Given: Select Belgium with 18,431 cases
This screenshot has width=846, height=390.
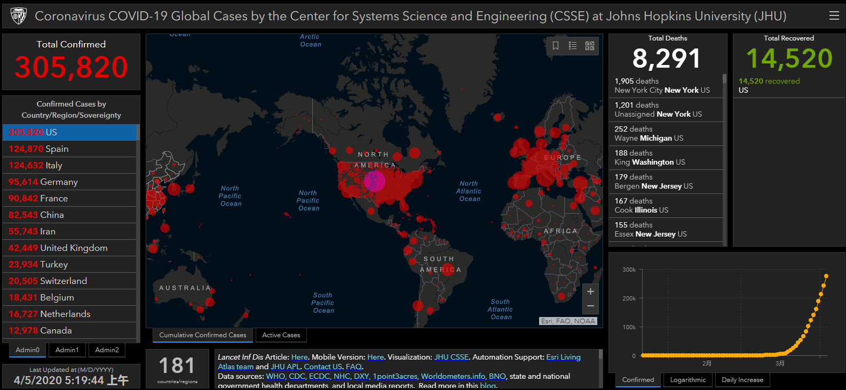Looking at the screenshot, I should click(x=69, y=297).
